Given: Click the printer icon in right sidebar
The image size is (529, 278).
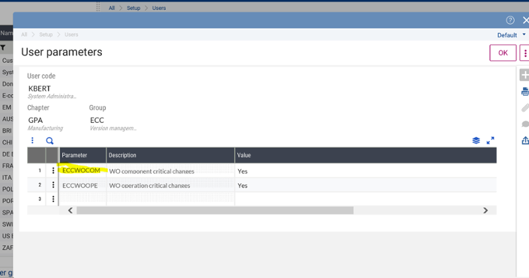Looking at the screenshot, I should pos(525,91).
